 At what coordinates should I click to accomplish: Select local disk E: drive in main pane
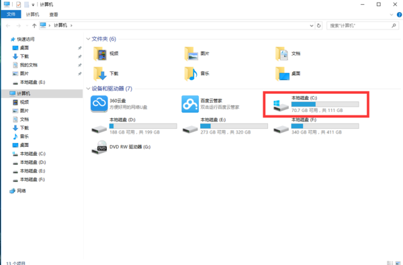(225, 126)
